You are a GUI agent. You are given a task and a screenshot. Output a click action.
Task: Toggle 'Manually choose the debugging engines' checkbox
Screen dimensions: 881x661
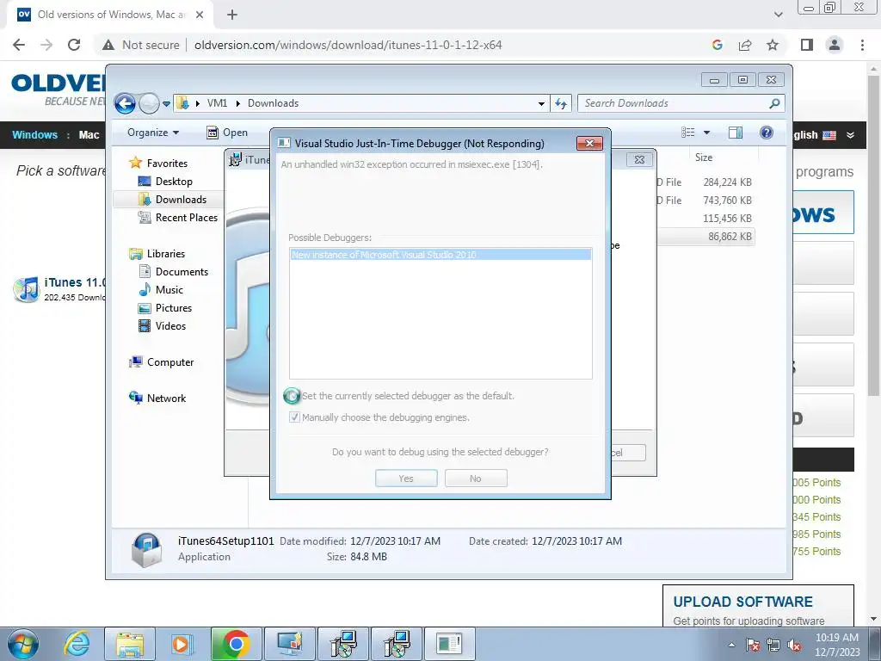tap(294, 417)
